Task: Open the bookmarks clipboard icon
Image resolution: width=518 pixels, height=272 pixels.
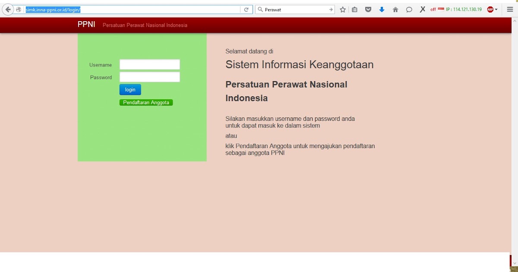Action: tap(355, 9)
